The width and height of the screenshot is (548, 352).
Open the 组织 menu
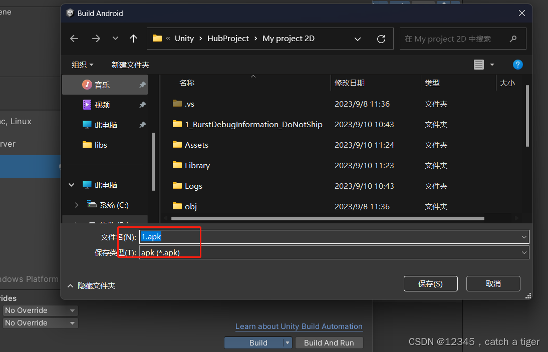[83, 65]
